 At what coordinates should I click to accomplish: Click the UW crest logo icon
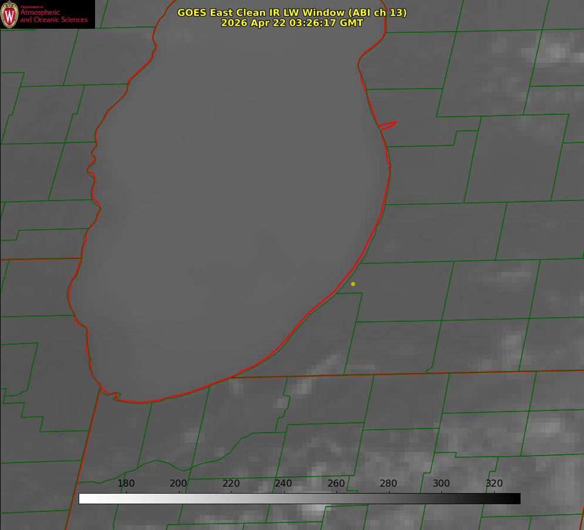click(9, 14)
